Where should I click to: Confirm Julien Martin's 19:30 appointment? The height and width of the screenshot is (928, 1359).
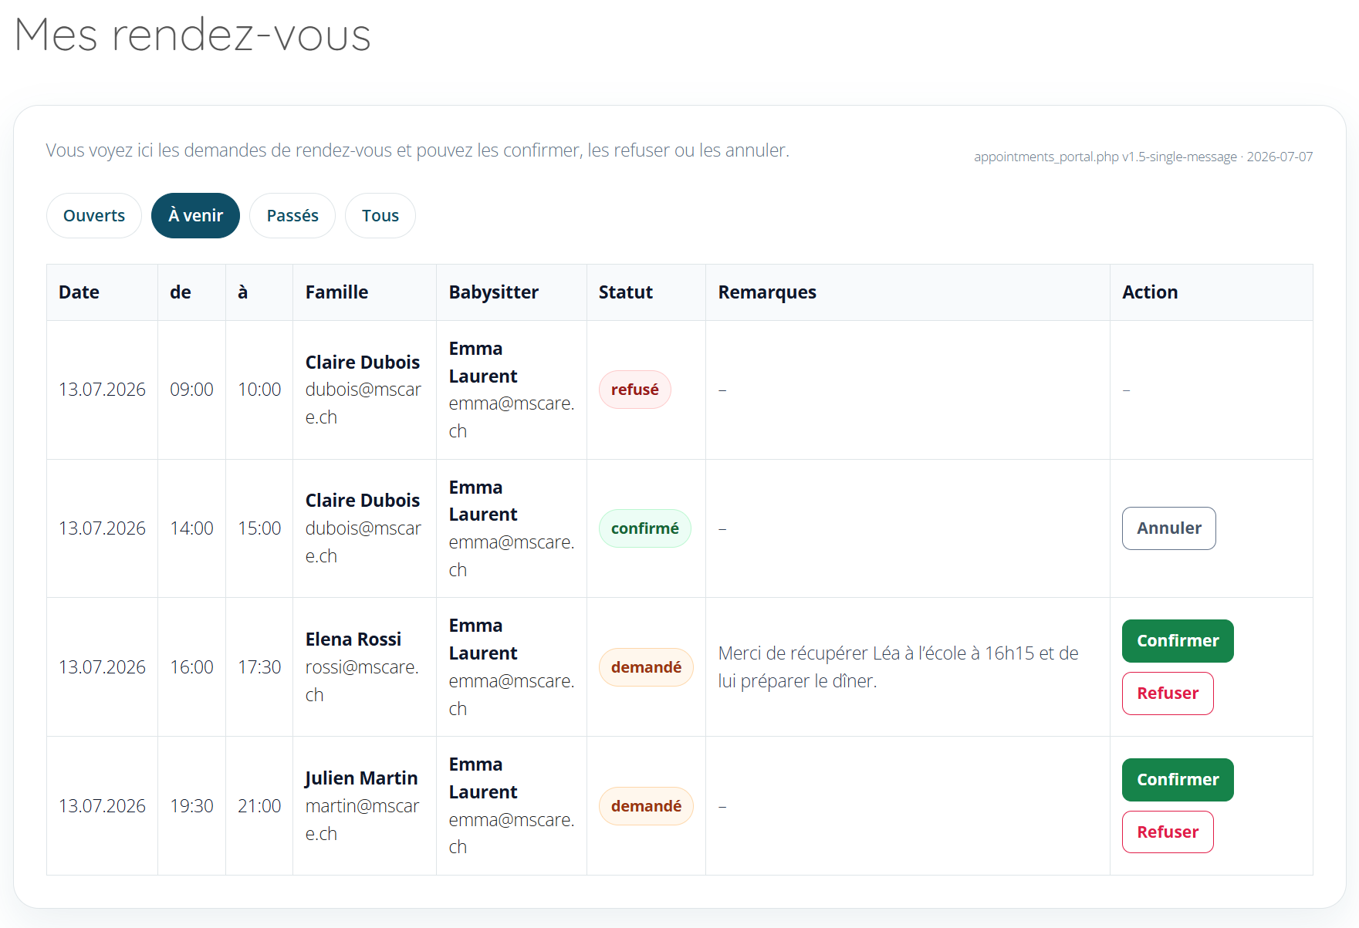coord(1178,780)
